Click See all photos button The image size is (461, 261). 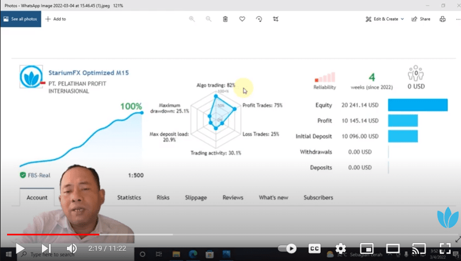point(21,19)
